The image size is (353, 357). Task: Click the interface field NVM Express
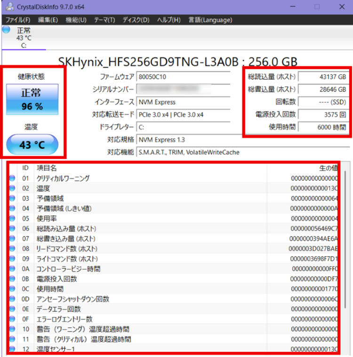183,102
